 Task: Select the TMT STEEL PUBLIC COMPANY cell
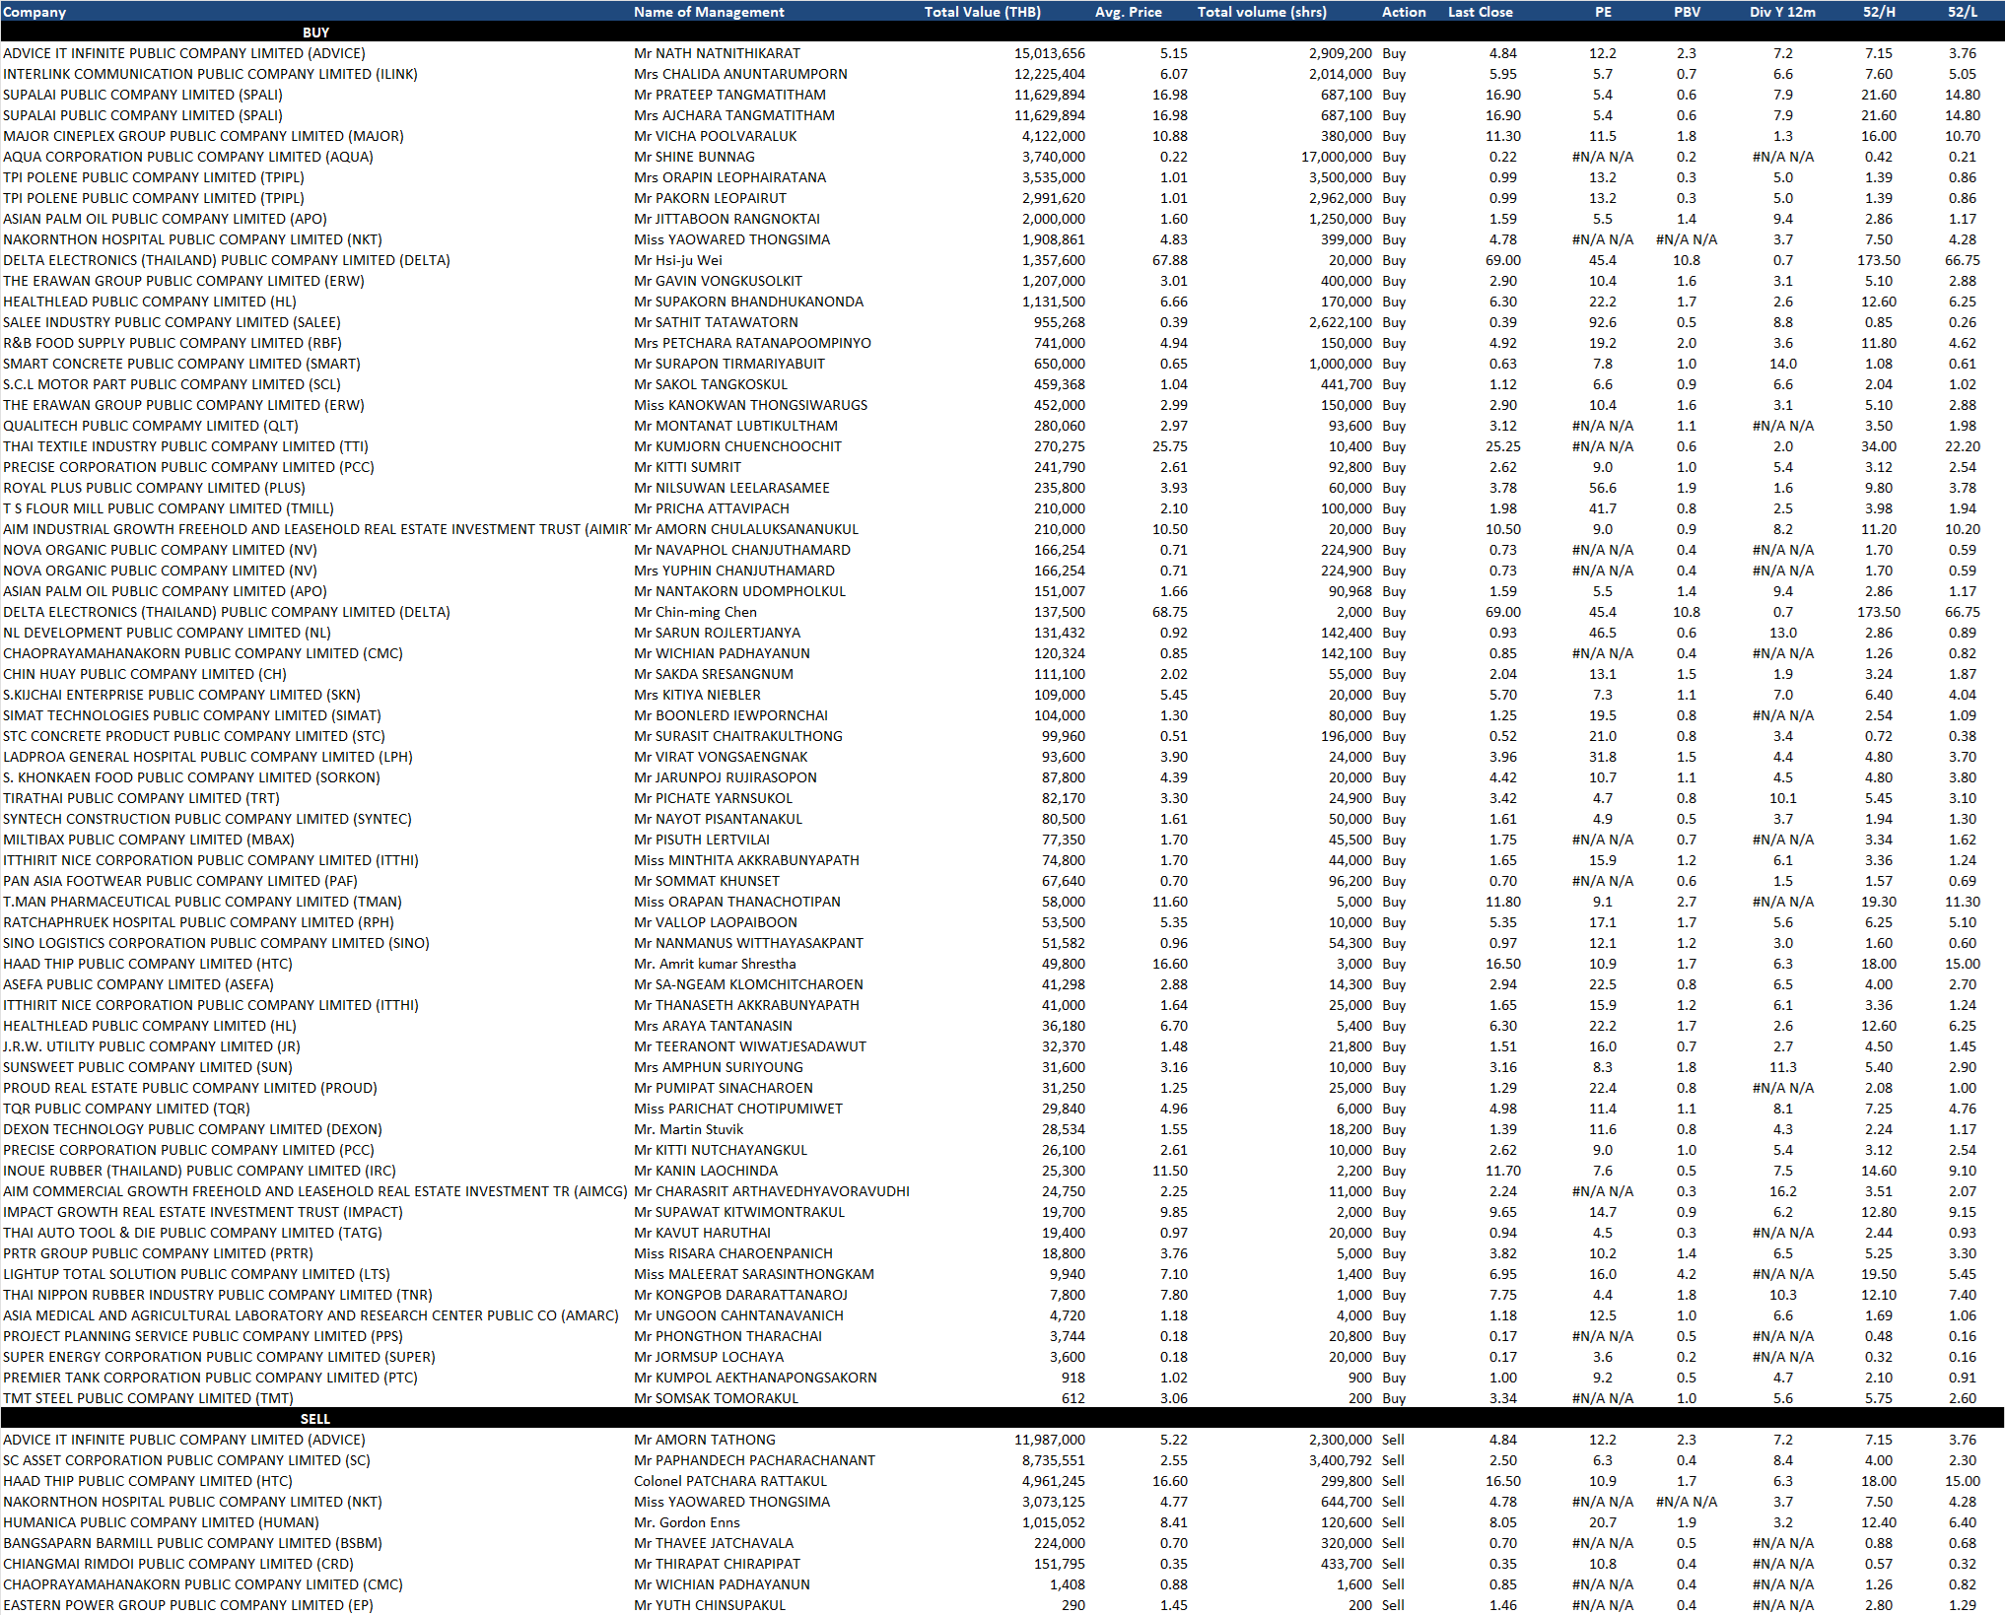coord(148,1398)
